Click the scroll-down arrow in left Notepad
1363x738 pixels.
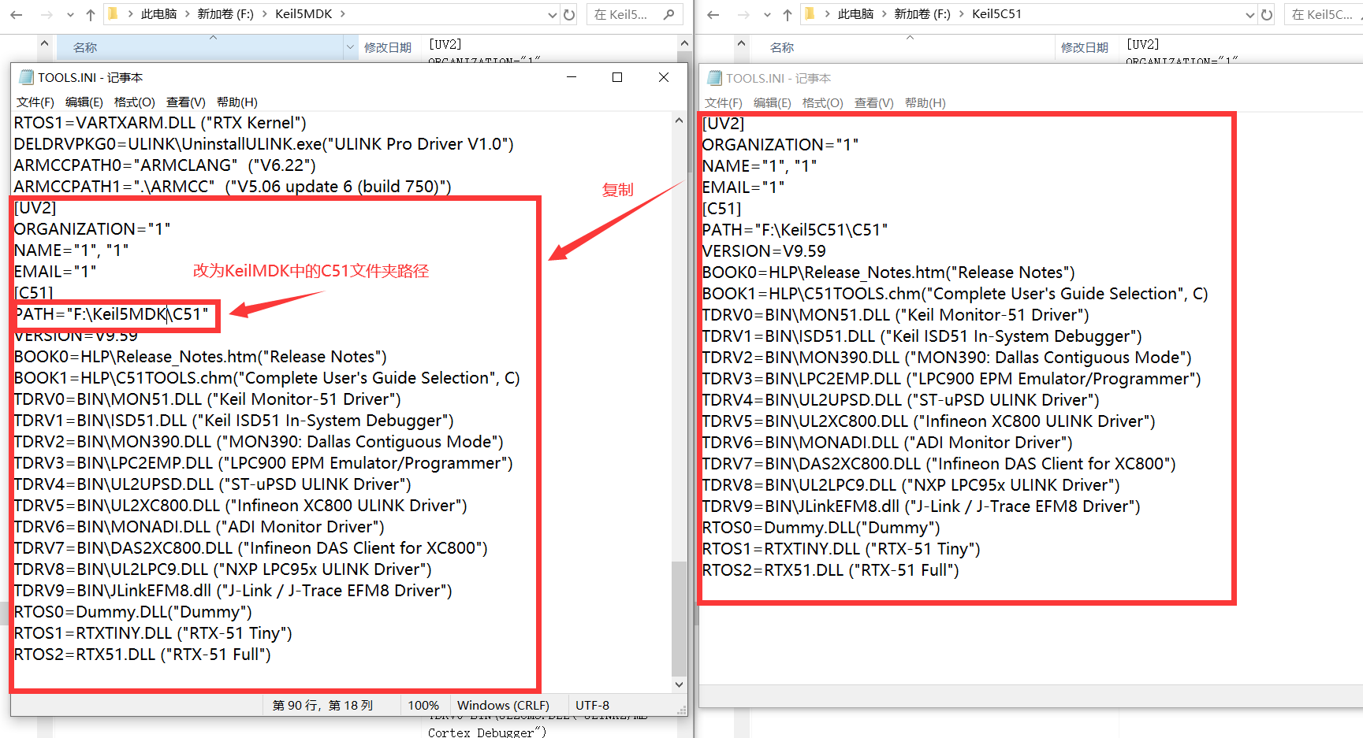click(679, 684)
